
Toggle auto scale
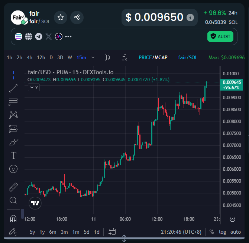click(236, 232)
